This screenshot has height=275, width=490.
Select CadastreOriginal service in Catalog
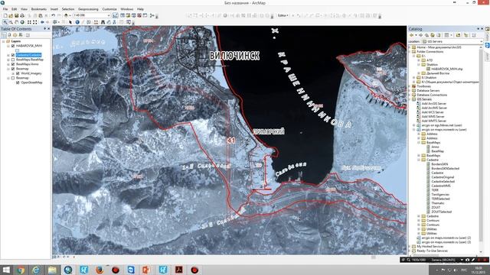point(443,177)
